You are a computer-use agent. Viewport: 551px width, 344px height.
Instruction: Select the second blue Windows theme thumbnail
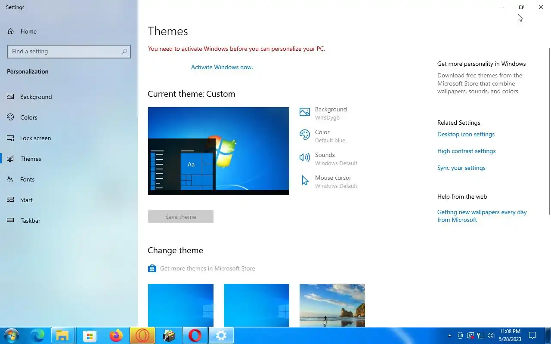pos(257,305)
